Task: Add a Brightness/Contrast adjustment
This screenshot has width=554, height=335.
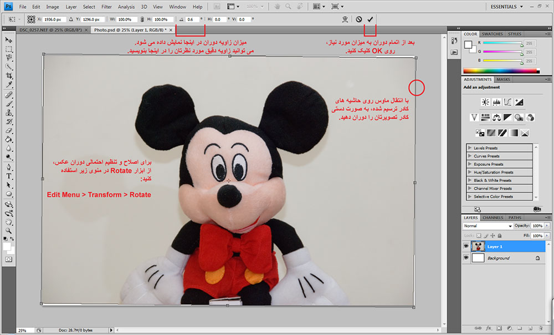Action: tap(485, 102)
